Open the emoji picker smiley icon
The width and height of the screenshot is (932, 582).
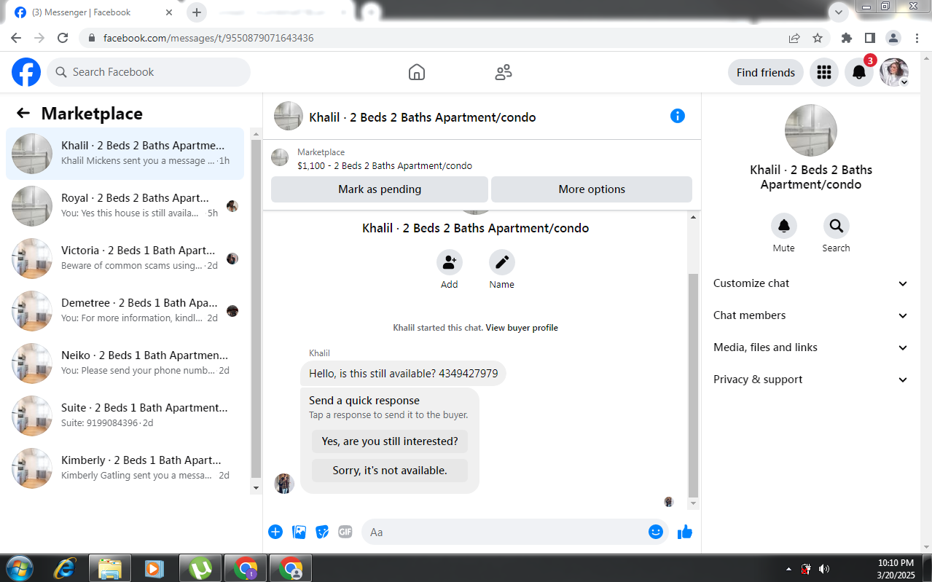[656, 532]
